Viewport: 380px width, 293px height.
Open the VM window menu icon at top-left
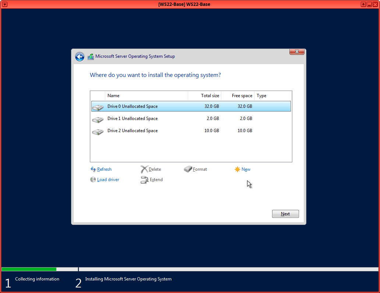pyautogui.click(x=5, y=4)
